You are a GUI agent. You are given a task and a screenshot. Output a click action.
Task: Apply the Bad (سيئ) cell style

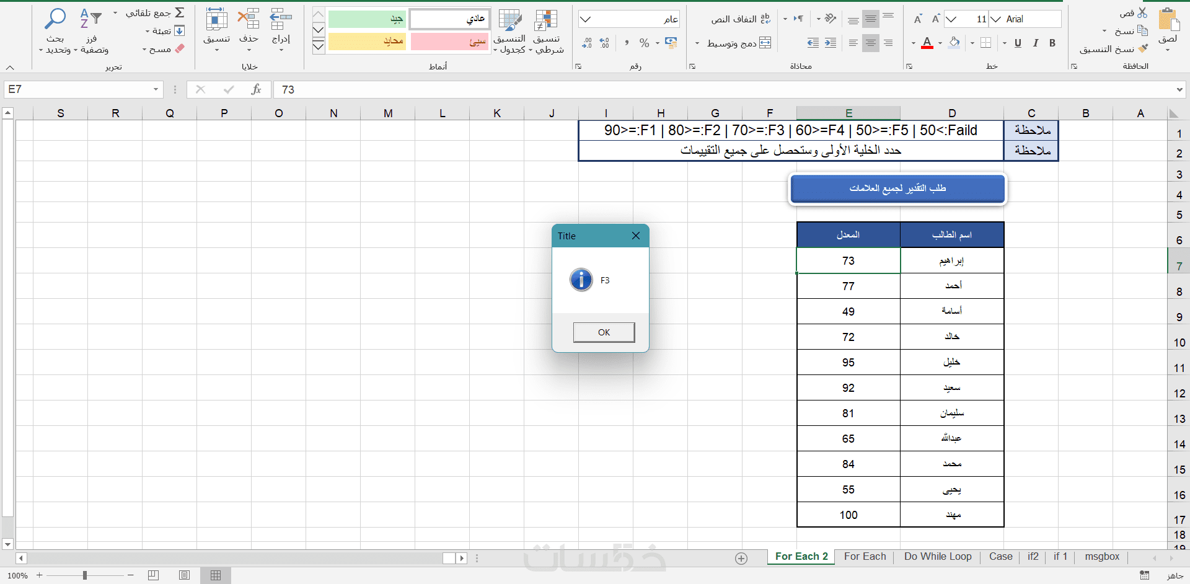pos(449,42)
